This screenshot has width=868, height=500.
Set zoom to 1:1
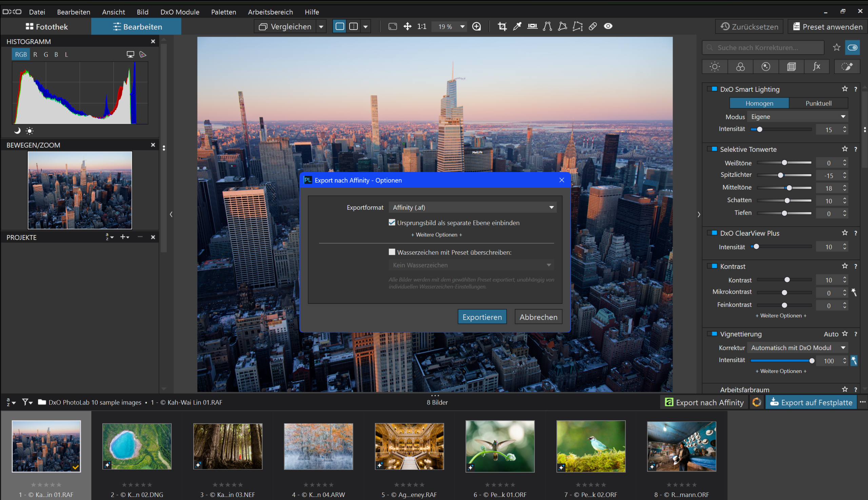(x=422, y=26)
